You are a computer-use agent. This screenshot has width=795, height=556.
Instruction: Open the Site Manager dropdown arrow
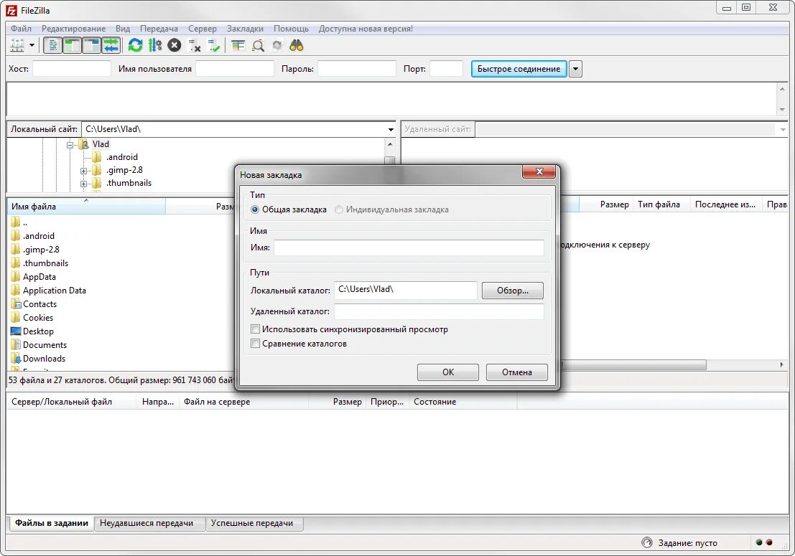click(x=32, y=46)
